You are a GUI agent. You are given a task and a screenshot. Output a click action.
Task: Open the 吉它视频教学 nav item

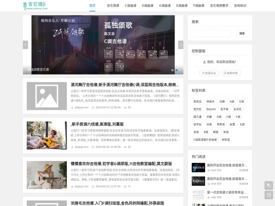click(x=219, y=6)
